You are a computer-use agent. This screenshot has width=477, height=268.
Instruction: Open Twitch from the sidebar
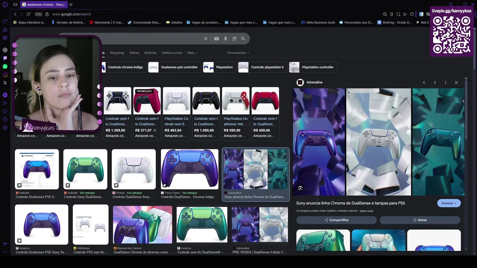pos(5,58)
